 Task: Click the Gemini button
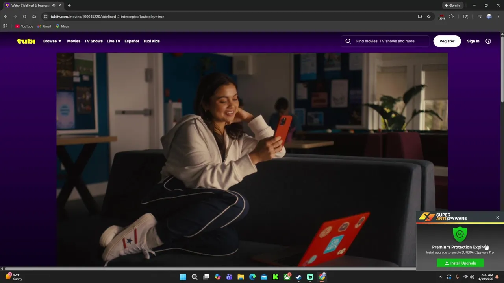[452, 6]
